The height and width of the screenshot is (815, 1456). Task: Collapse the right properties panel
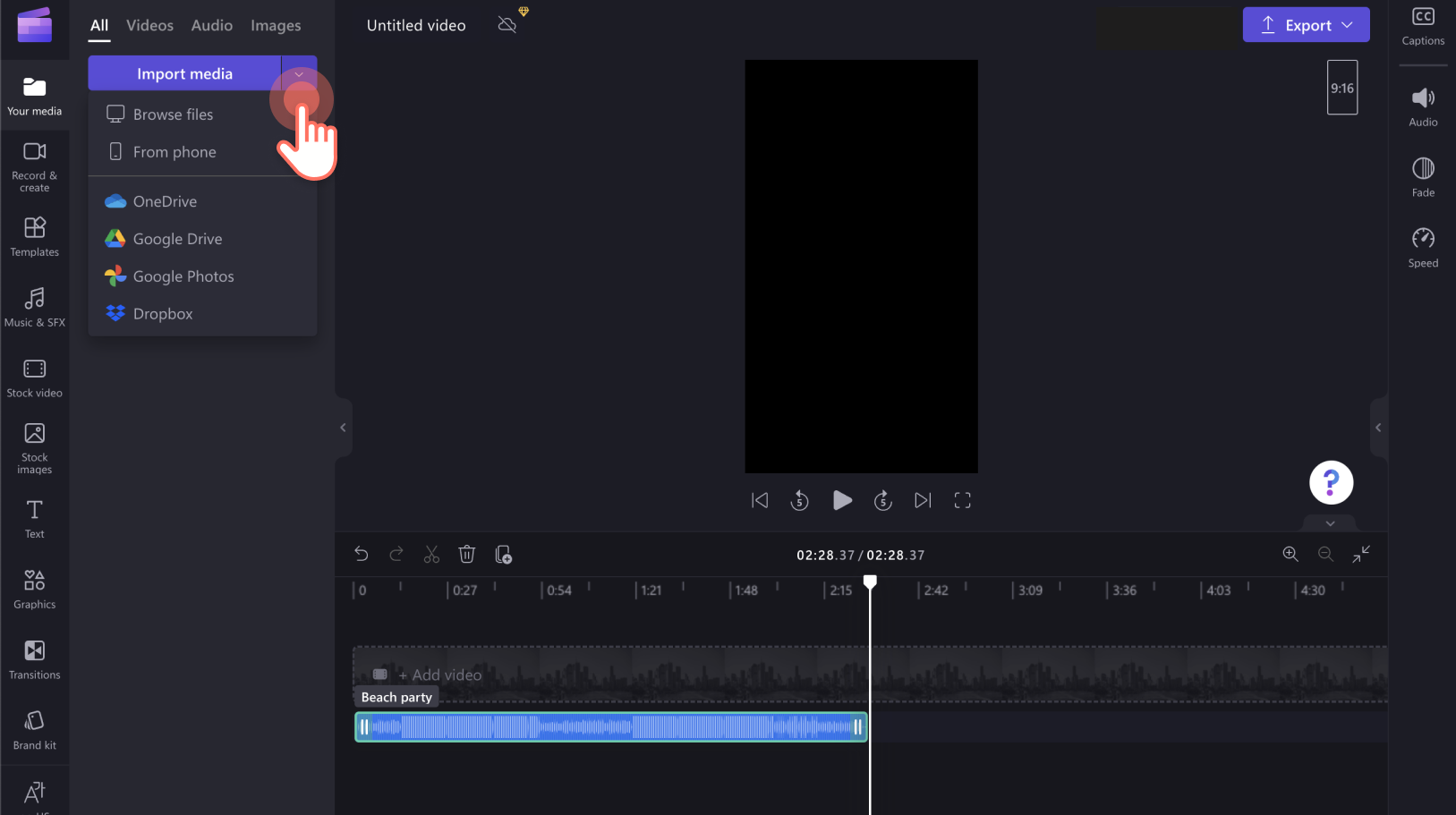(x=1378, y=428)
